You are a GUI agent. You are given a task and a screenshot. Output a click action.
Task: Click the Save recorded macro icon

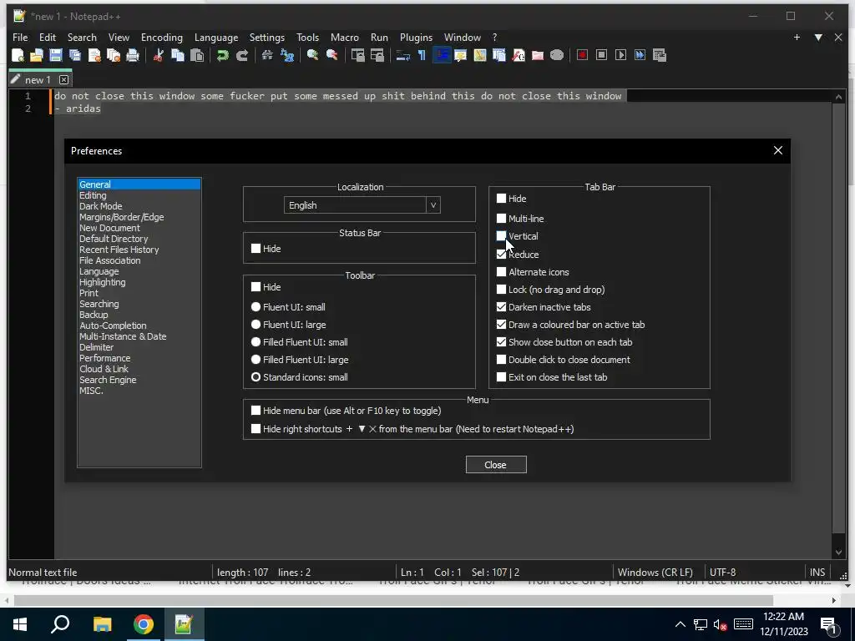tap(660, 55)
